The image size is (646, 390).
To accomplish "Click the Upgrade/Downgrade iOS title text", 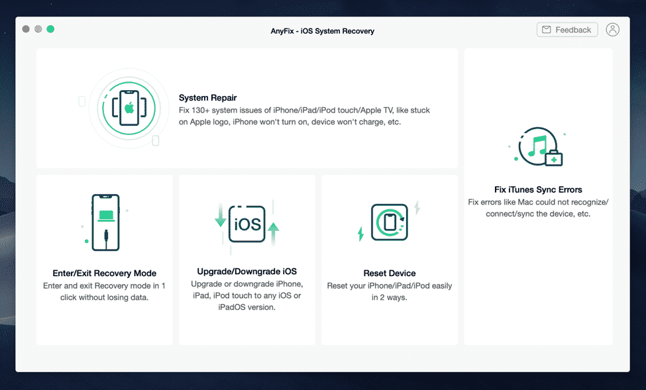I will coord(246,271).
